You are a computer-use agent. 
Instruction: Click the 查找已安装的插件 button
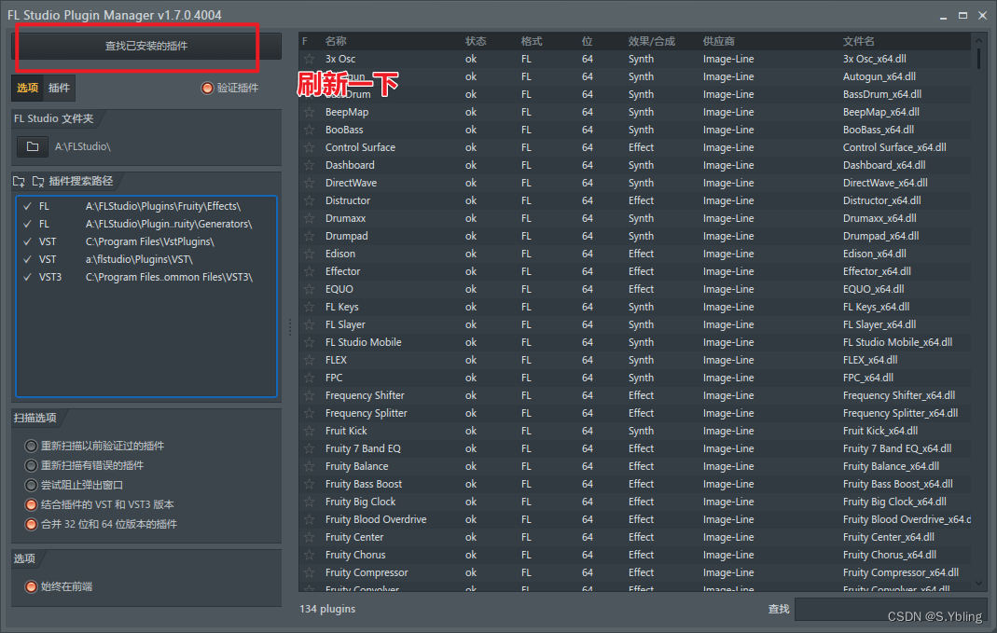click(146, 46)
